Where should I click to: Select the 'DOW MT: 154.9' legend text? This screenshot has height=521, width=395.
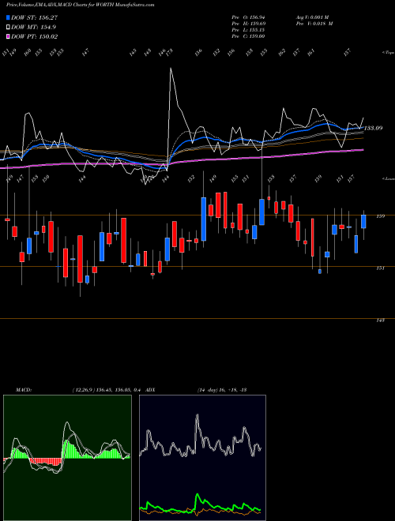click(x=33, y=28)
